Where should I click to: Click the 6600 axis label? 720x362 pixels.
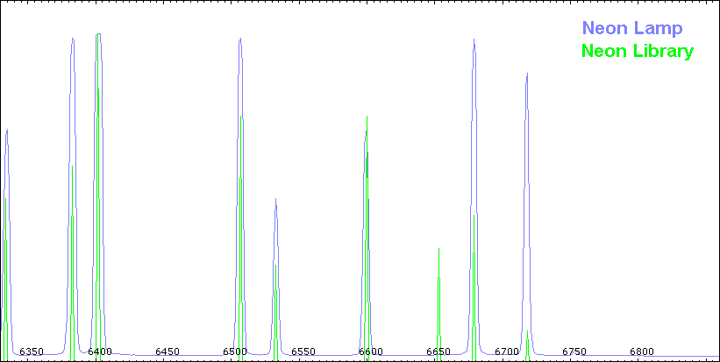click(371, 351)
